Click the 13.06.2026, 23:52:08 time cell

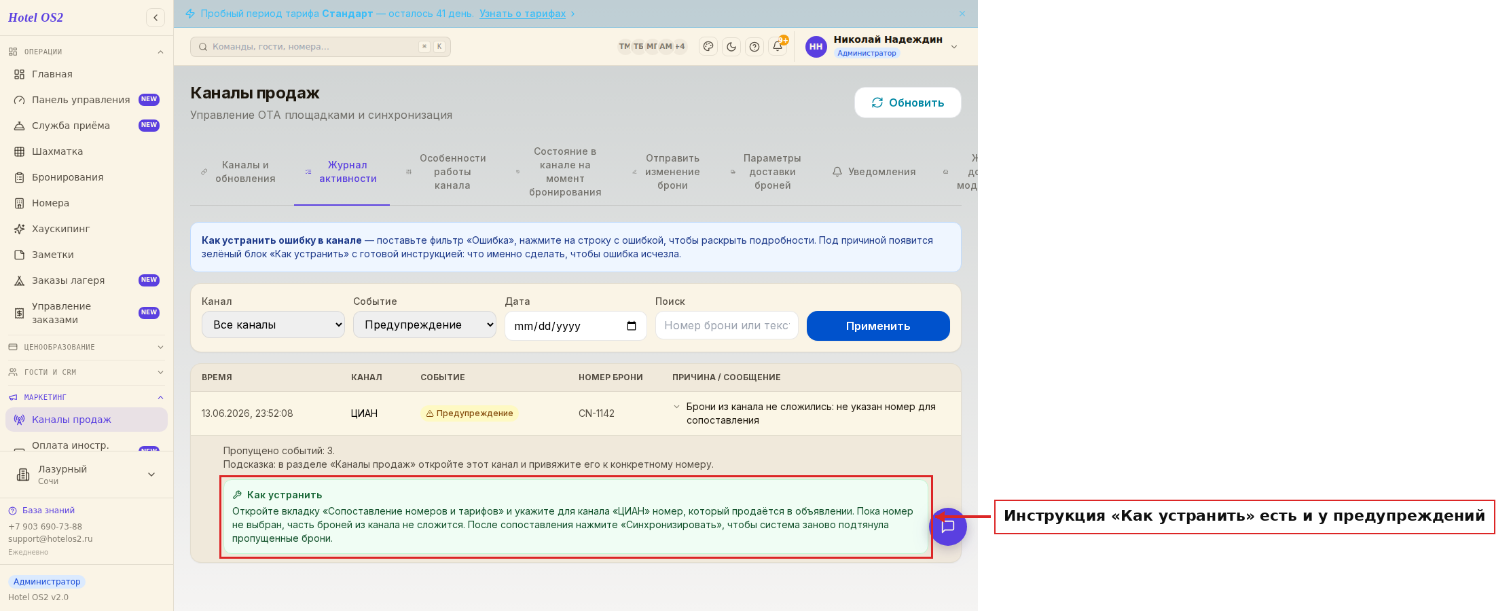[x=247, y=413]
